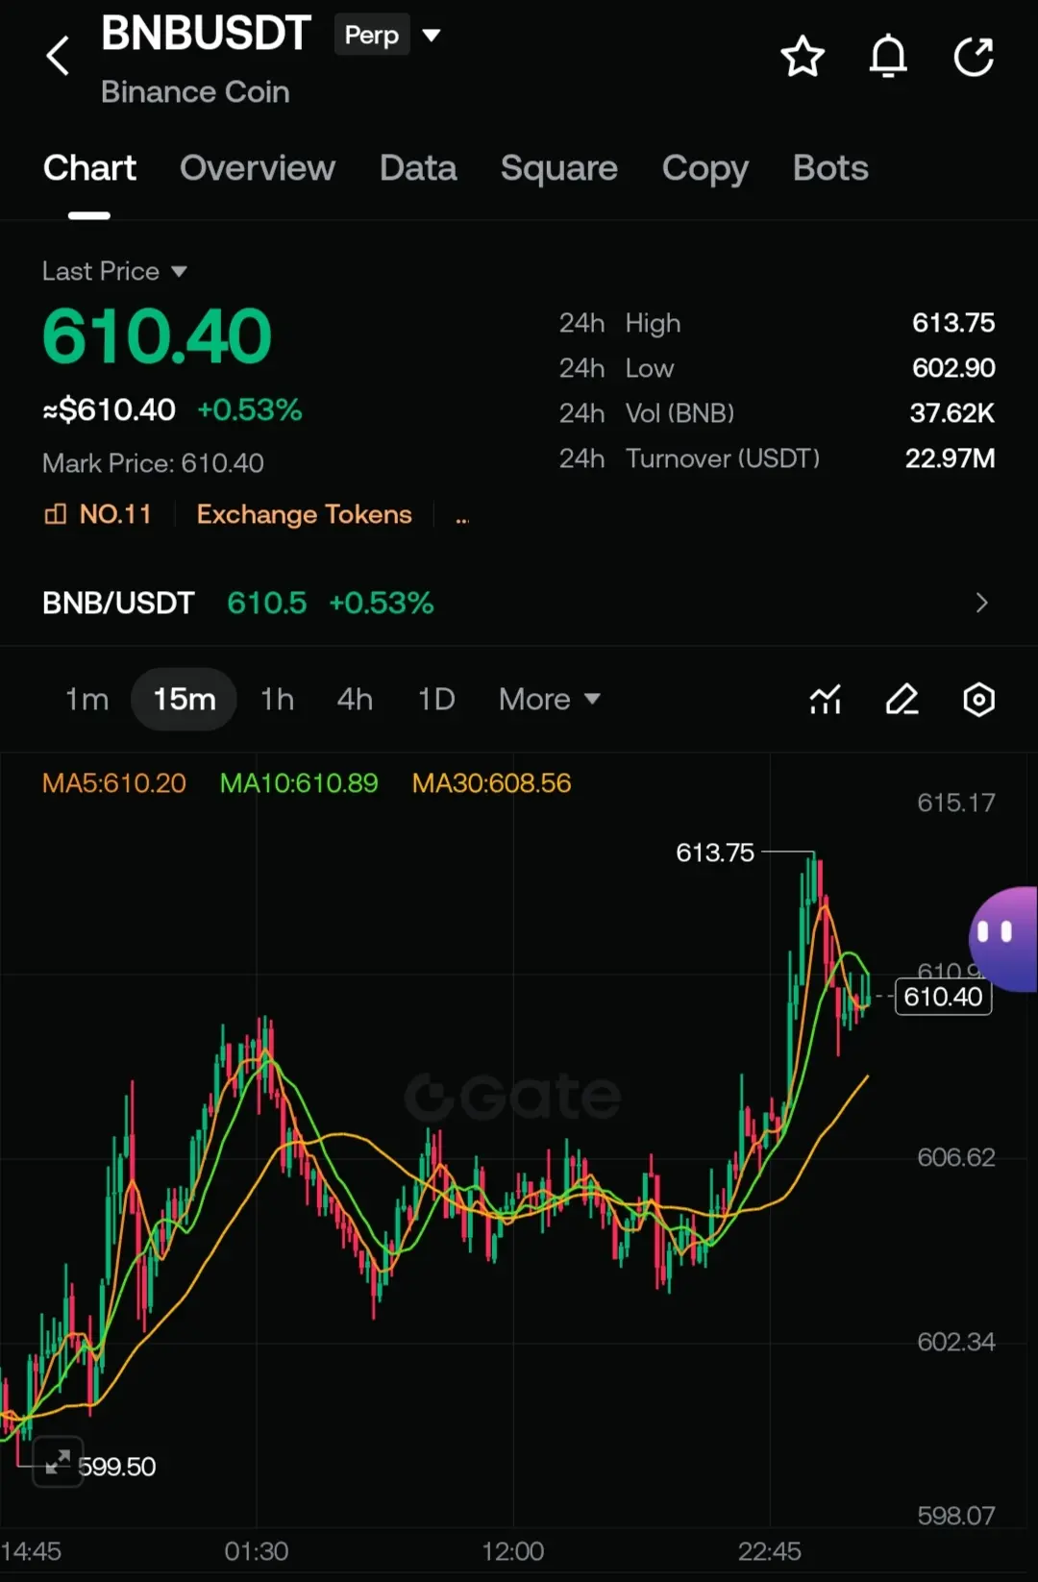Open the Square tab
Viewport: 1038px width, 1582px height.
click(559, 168)
